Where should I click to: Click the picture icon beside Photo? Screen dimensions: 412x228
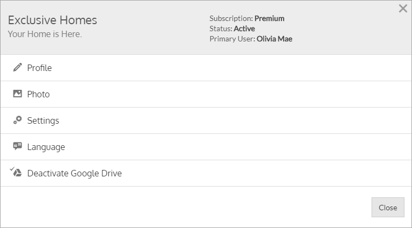click(x=17, y=94)
